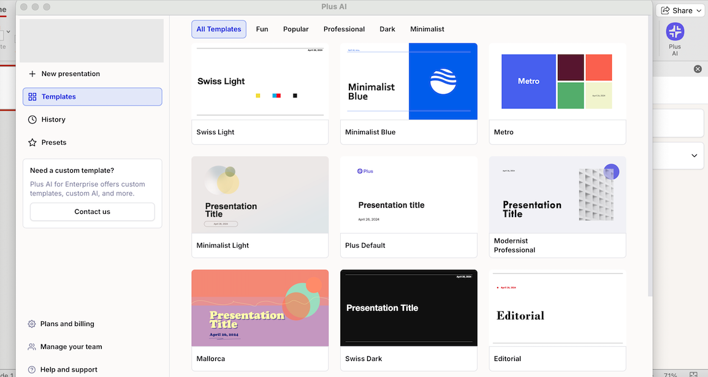Click the plus icon beside New presentation
Screen dimensions: 708x377
pos(32,74)
